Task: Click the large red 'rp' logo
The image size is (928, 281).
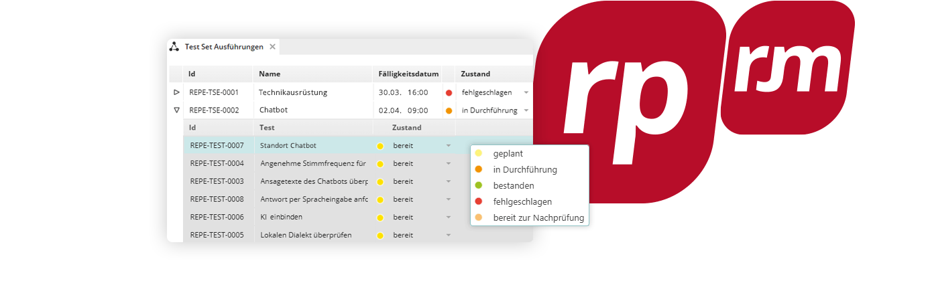Action: 630,107
